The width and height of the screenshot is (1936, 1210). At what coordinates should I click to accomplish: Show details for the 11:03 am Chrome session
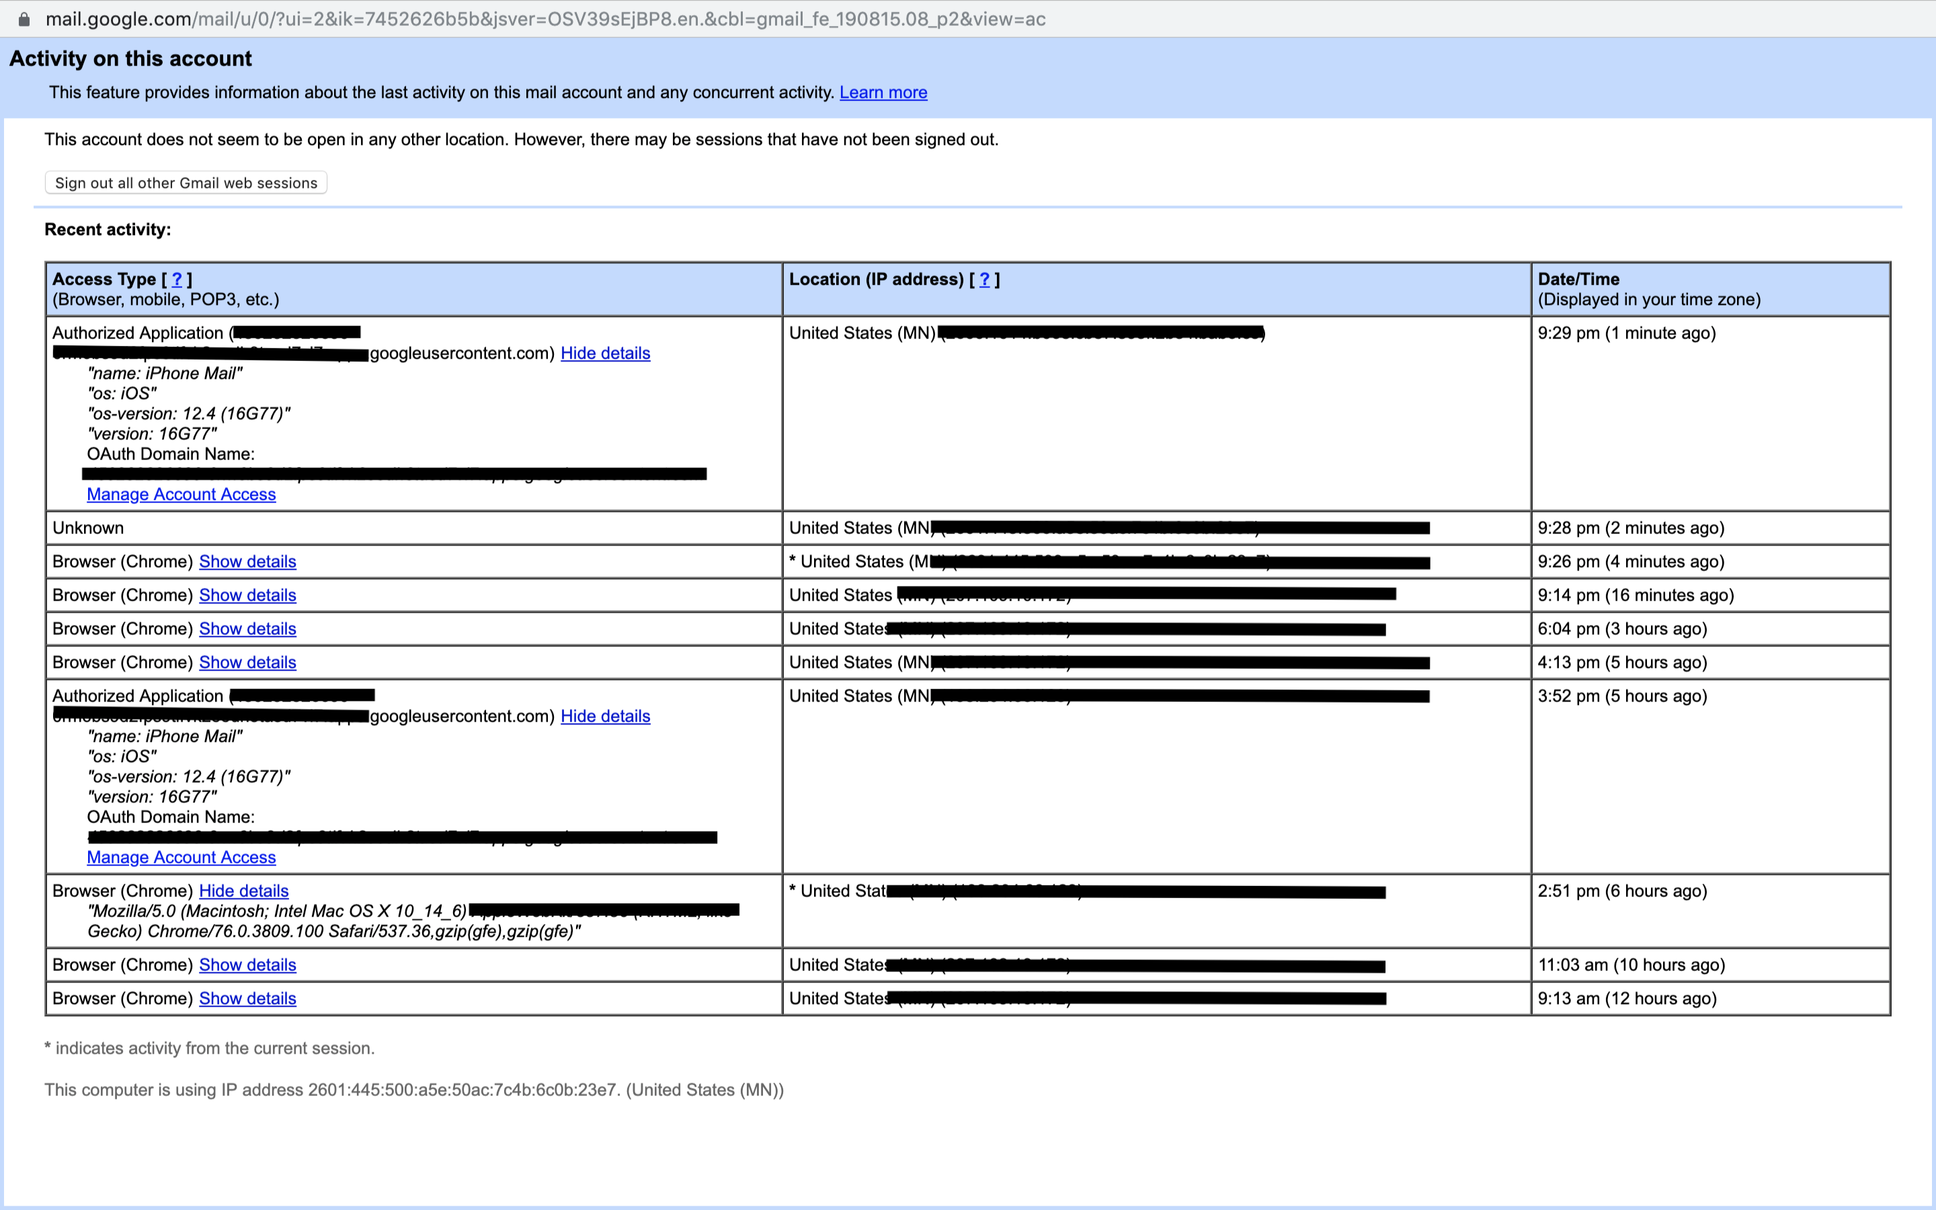coord(247,965)
